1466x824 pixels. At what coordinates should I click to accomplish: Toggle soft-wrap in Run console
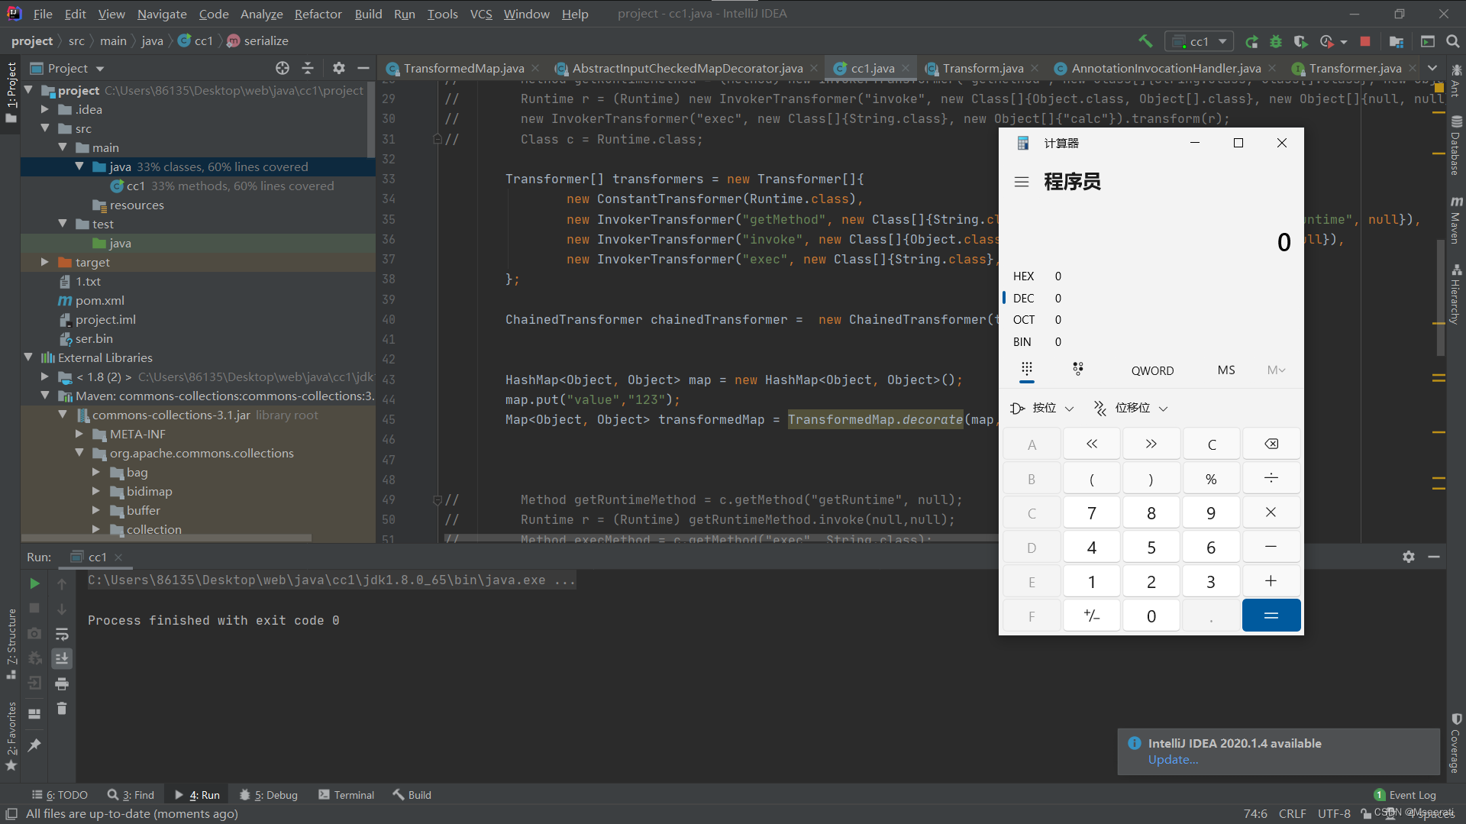coord(62,634)
